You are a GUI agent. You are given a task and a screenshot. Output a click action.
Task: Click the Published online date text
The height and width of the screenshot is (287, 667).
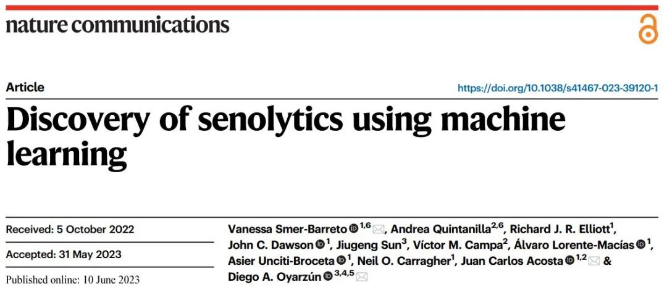(73, 280)
